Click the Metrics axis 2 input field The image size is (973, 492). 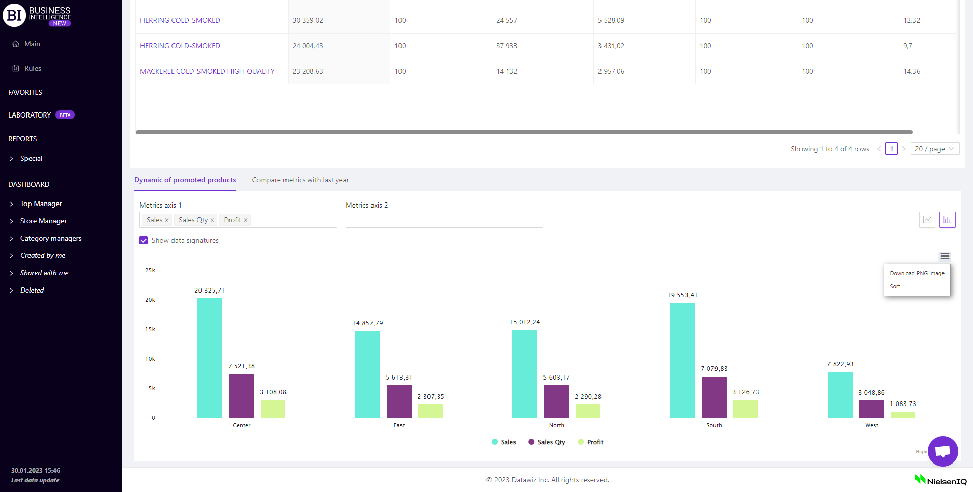click(444, 220)
